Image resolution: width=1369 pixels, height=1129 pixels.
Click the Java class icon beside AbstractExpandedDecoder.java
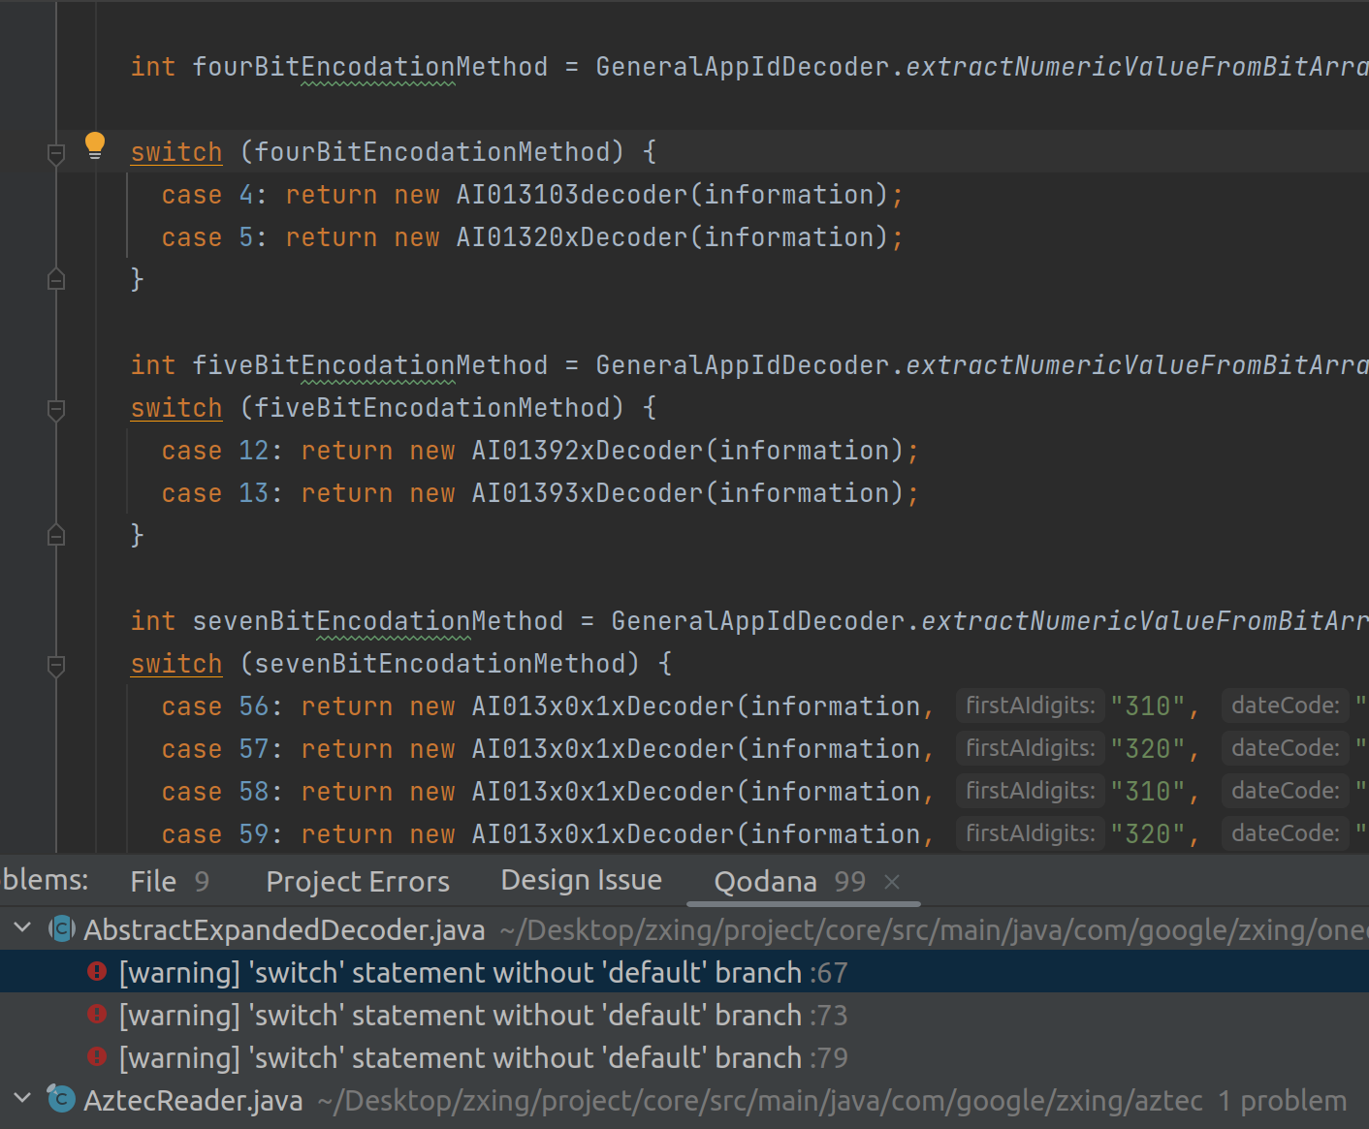[60, 928]
